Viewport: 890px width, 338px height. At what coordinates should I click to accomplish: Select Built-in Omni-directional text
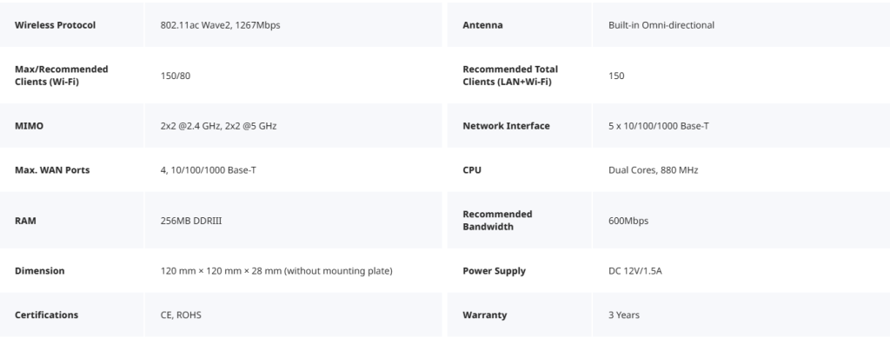click(x=661, y=25)
